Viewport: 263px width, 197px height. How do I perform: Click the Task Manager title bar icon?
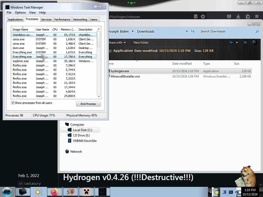(x=7, y=7)
